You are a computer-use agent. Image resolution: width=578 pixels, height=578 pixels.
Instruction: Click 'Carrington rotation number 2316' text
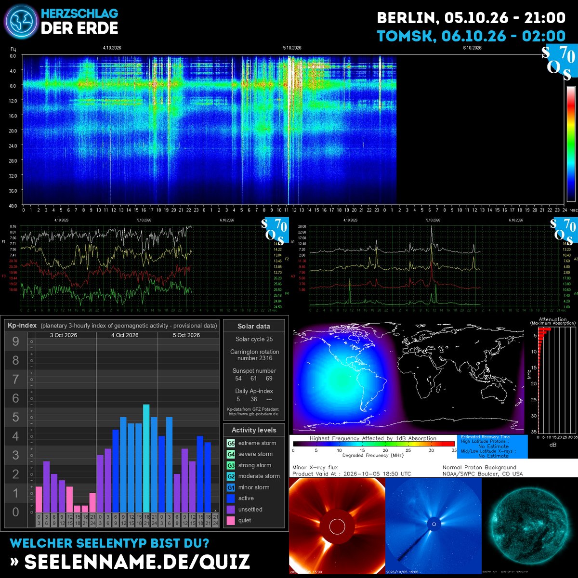coord(254,355)
